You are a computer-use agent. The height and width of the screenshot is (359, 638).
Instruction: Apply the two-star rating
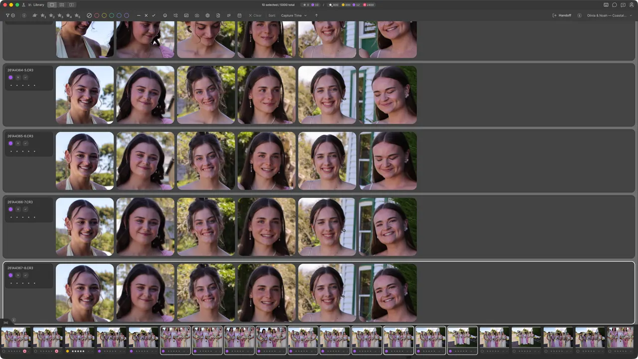(51, 15)
